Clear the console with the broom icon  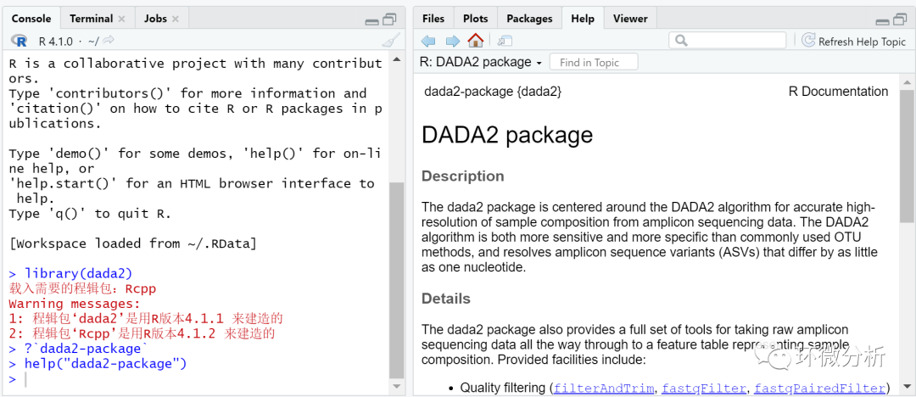click(x=391, y=41)
